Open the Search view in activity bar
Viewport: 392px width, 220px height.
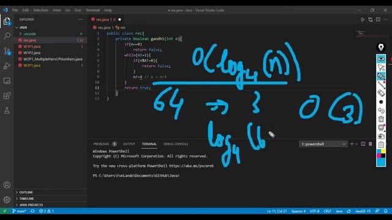point(7,36)
